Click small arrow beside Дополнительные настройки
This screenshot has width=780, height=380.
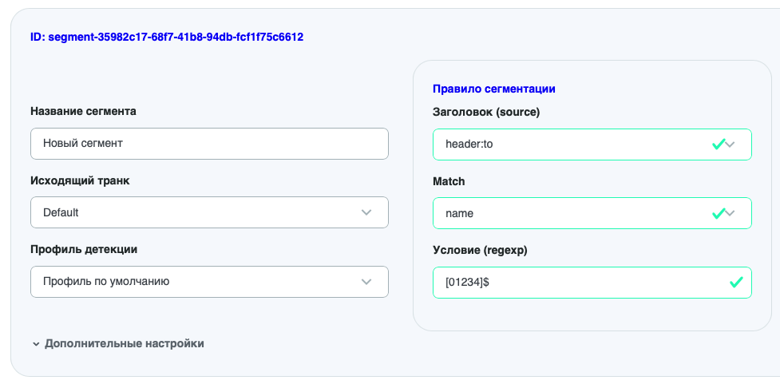click(36, 344)
